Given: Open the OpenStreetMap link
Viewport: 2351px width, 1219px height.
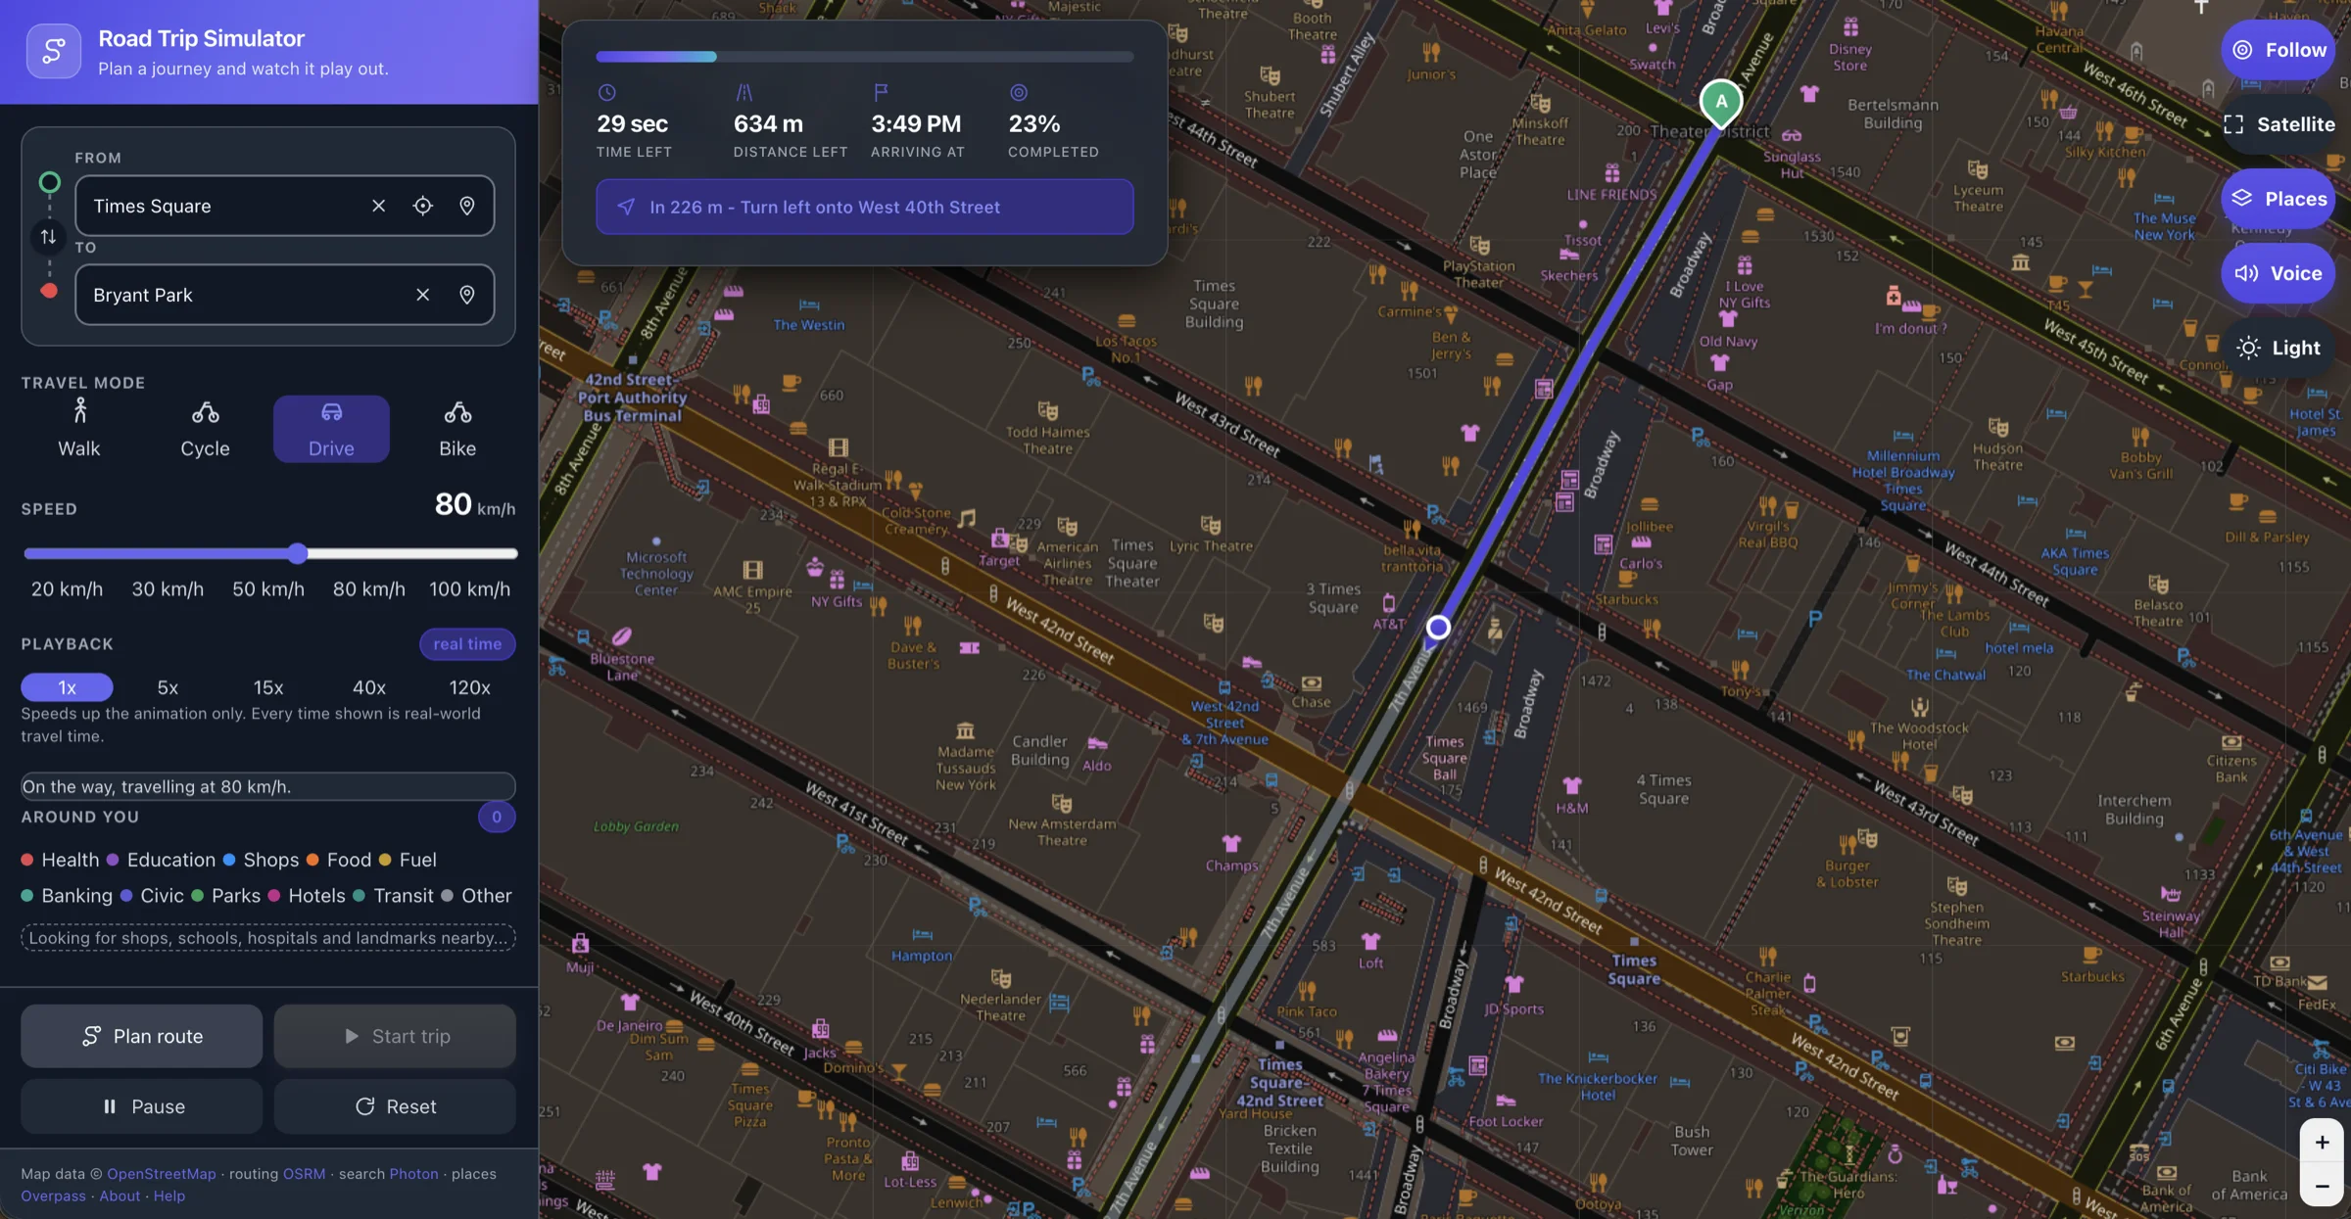Looking at the screenshot, I should (x=162, y=1174).
